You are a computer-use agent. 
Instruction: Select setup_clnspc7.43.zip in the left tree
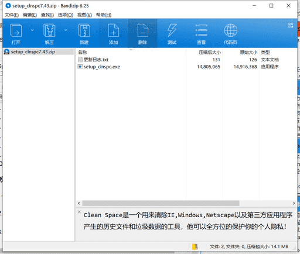[33, 52]
